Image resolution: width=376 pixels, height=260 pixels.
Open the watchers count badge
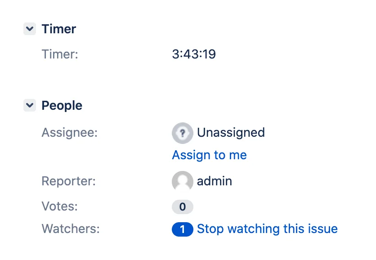click(x=183, y=229)
